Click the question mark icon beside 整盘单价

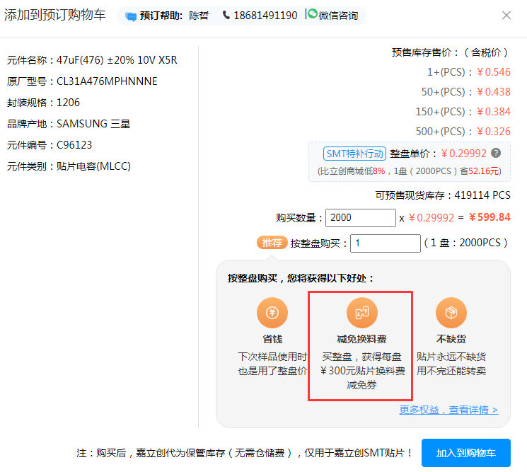(x=496, y=153)
